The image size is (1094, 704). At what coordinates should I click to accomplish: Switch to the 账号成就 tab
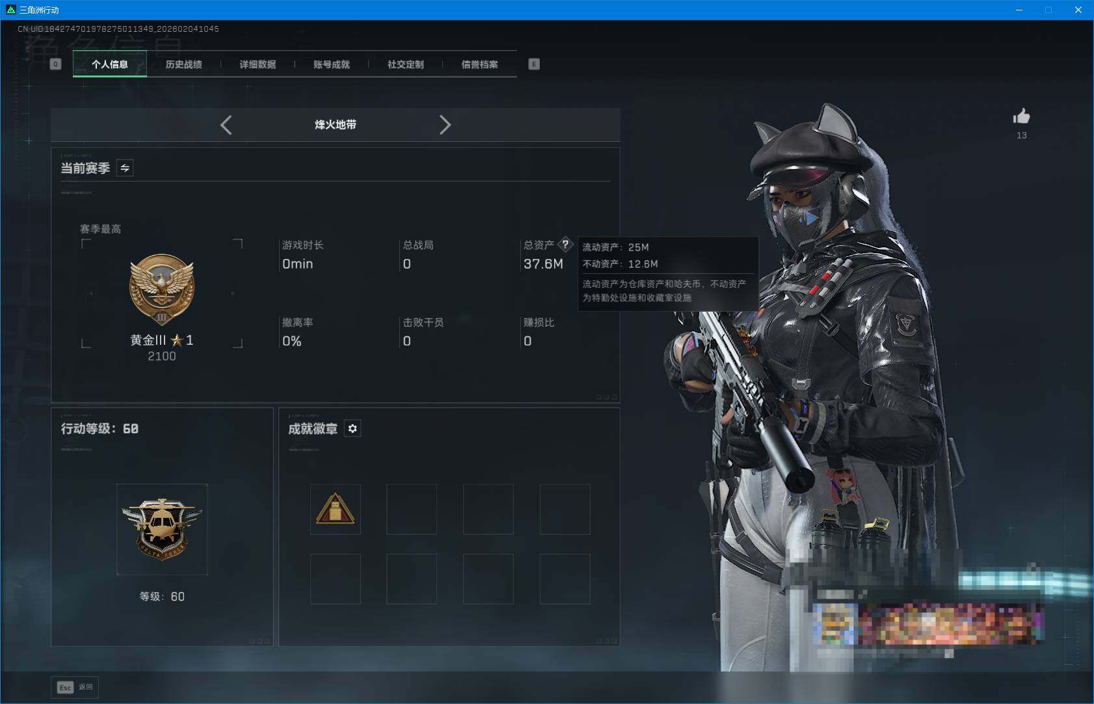click(x=332, y=64)
